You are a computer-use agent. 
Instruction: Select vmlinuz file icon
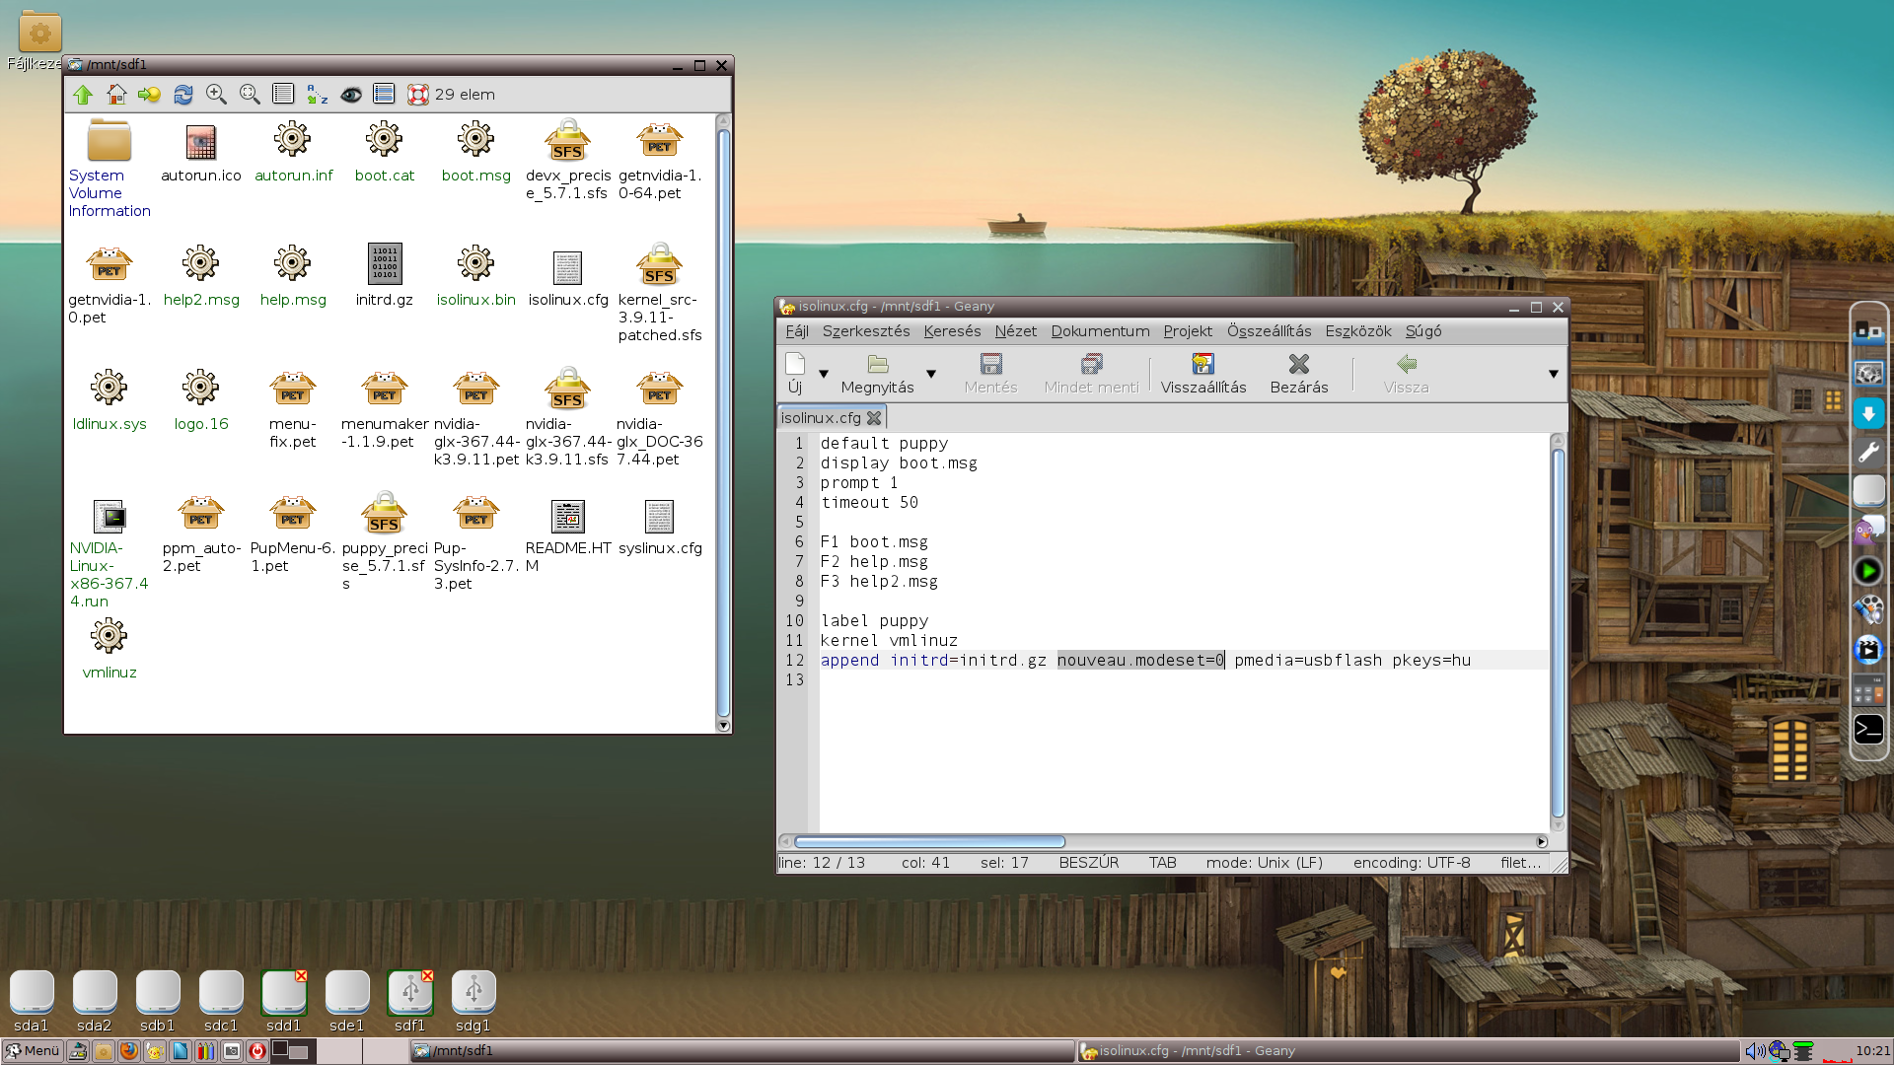(109, 651)
